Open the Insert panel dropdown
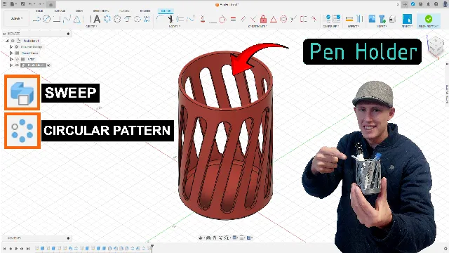This screenshot has height=253, width=449. click(x=382, y=27)
